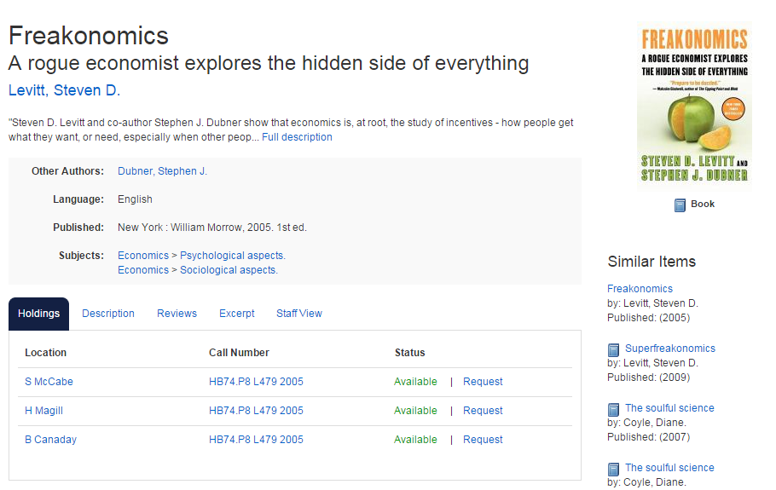Click Available status in B Canaday row
This screenshot has height=490, width=776.
pyautogui.click(x=415, y=440)
